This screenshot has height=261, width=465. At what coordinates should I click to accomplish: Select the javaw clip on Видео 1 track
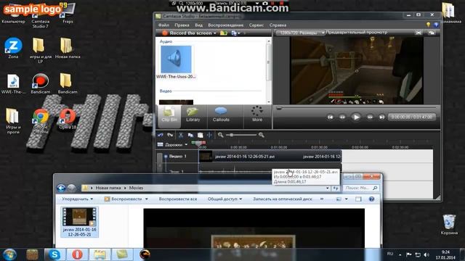coord(270,157)
